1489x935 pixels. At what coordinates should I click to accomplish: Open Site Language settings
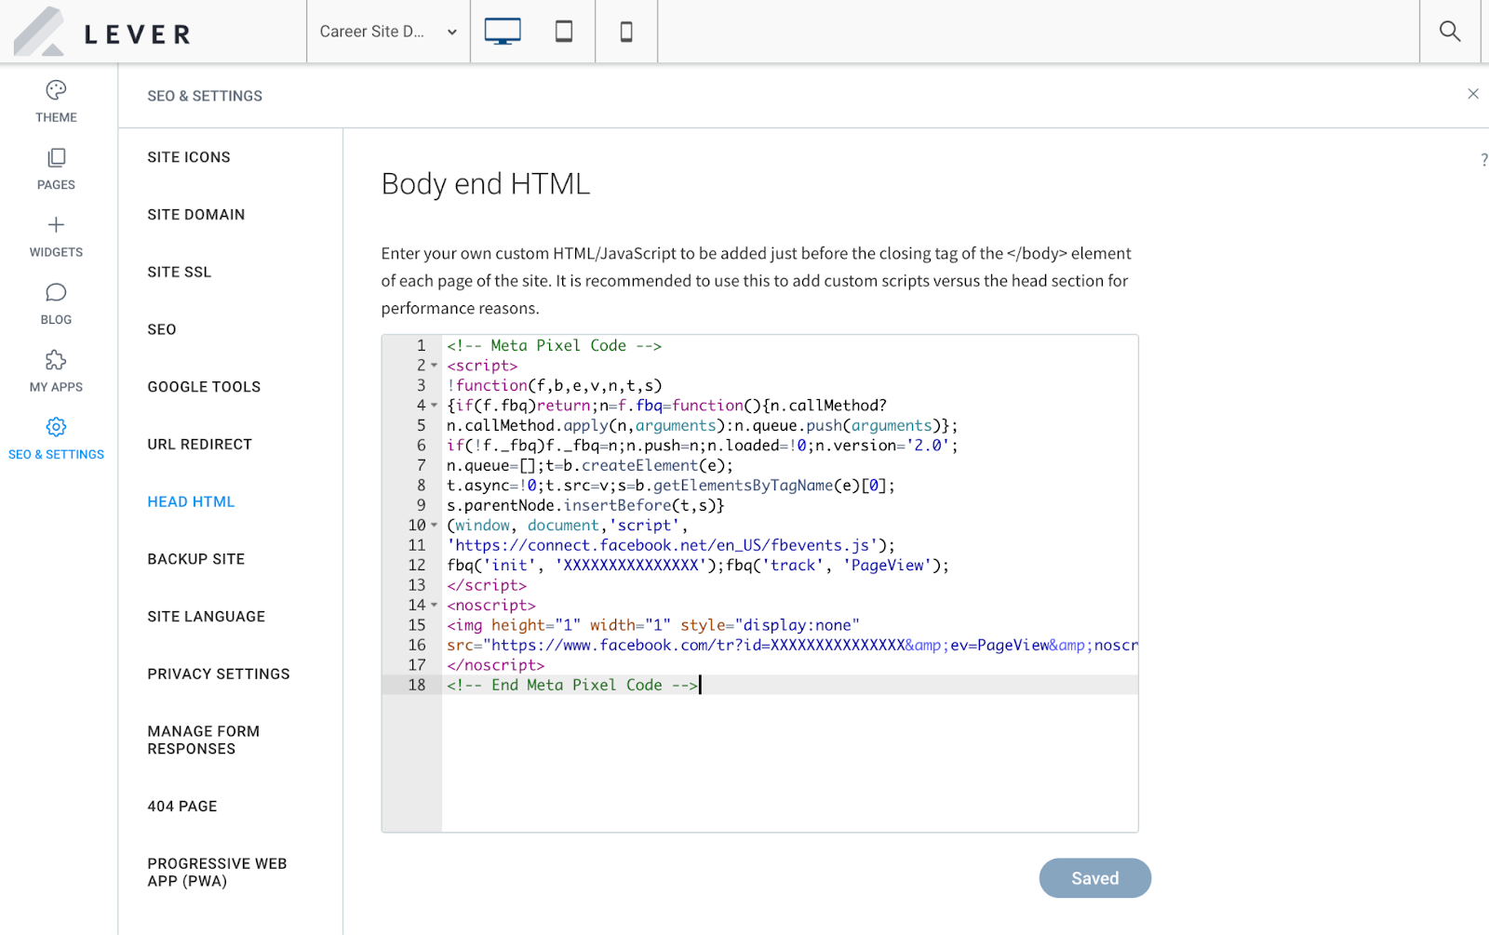207,617
